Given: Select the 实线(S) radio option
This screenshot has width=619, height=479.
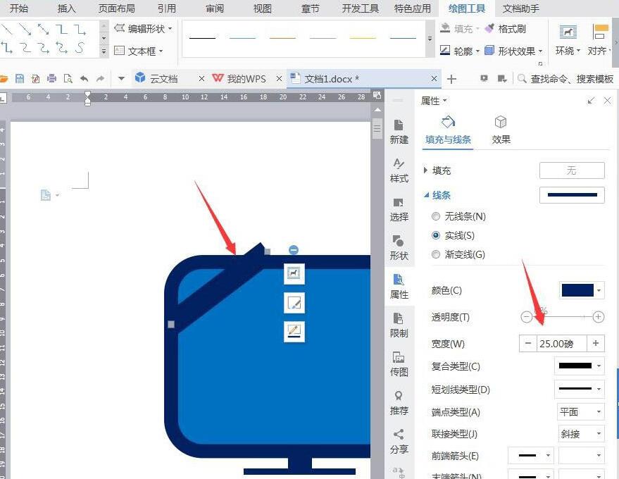Looking at the screenshot, I should click(436, 235).
